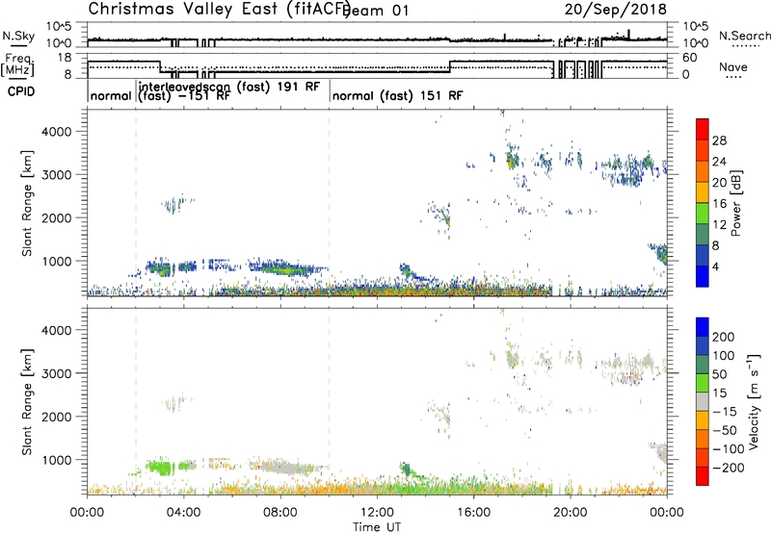Select the 12:00 time tick label
Image resolution: width=771 pixels, height=533 pixels.
click(x=377, y=513)
